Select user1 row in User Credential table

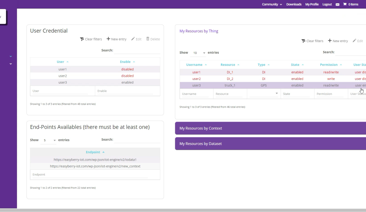pyautogui.click(x=95, y=69)
